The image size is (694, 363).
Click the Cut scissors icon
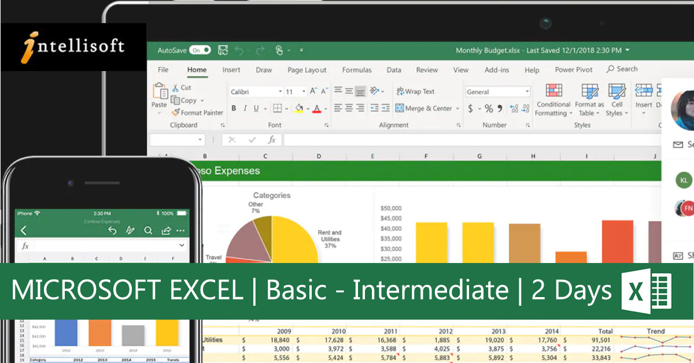(x=176, y=88)
